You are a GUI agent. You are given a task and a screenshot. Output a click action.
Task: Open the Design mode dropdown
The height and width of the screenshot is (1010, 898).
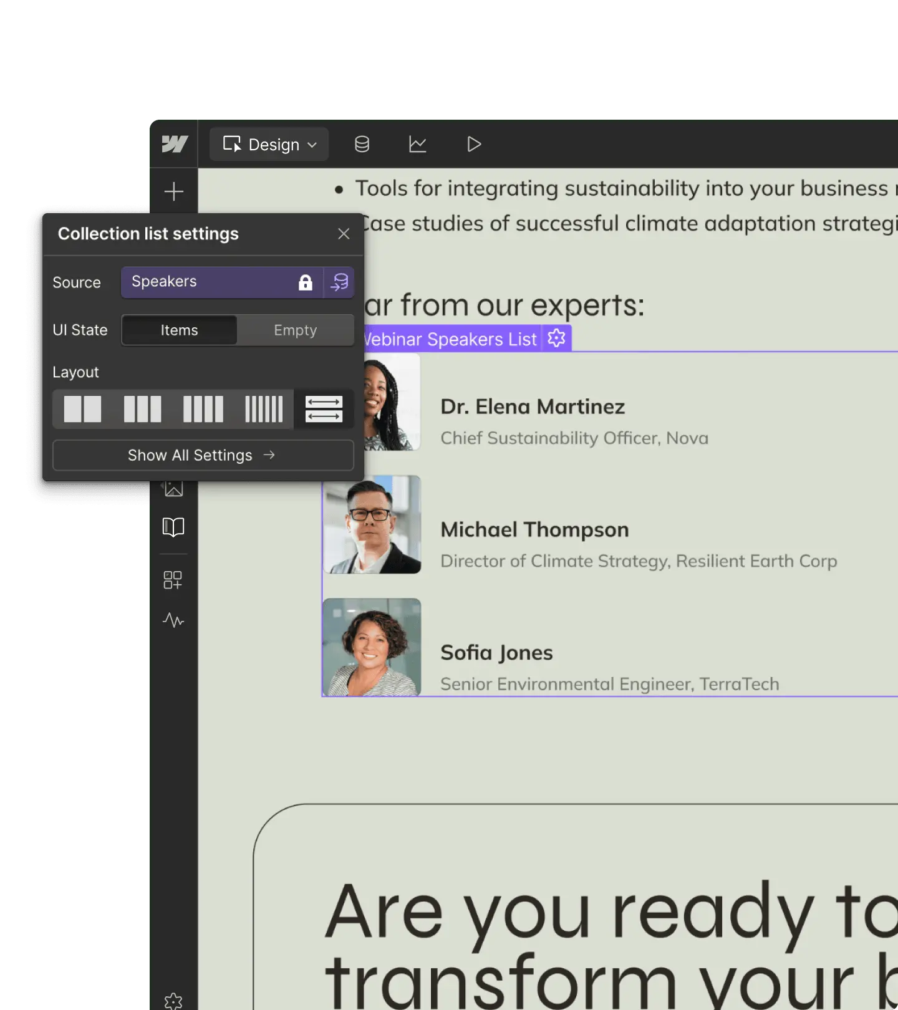point(269,145)
